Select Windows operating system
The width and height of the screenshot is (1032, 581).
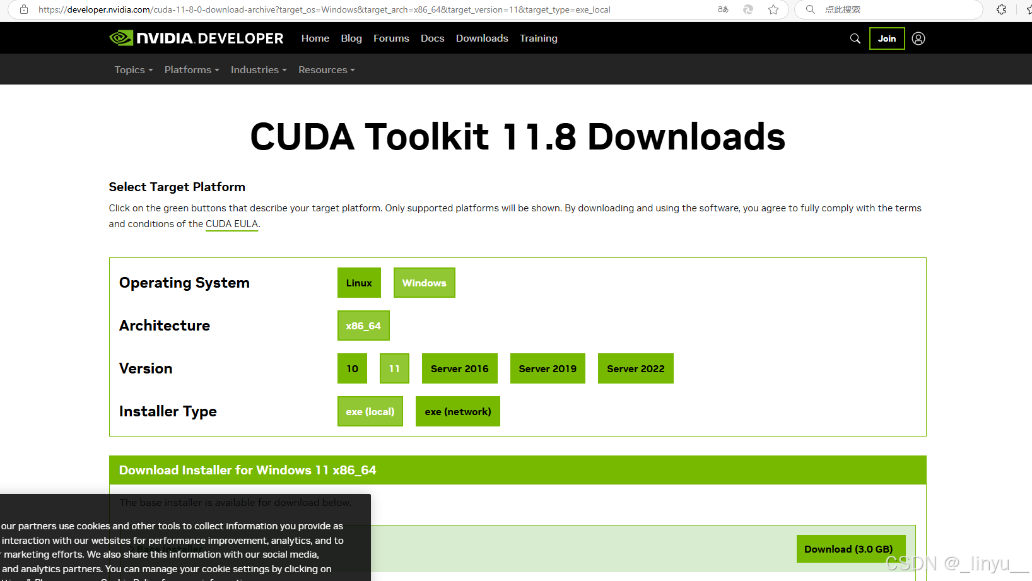tap(425, 283)
